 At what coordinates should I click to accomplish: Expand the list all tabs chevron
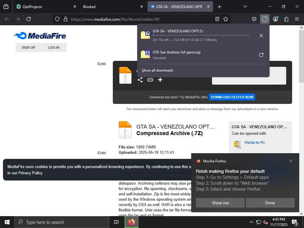click(245, 7)
